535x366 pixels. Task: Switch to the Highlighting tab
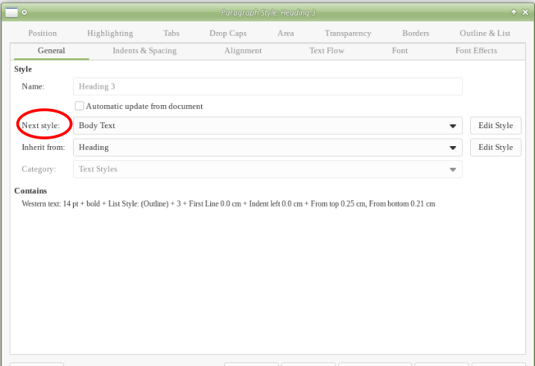click(x=110, y=33)
